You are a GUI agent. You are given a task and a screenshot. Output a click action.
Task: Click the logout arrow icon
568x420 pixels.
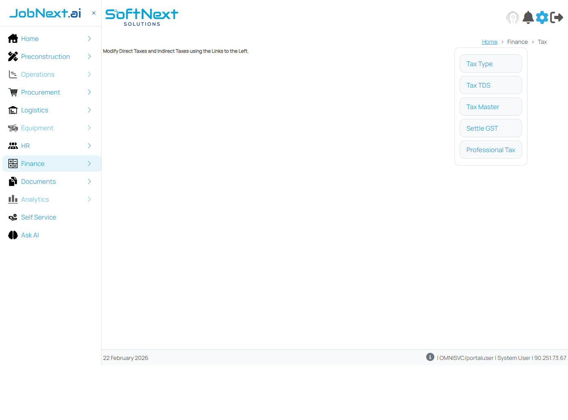pyautogui.click(x=557, y=17)
